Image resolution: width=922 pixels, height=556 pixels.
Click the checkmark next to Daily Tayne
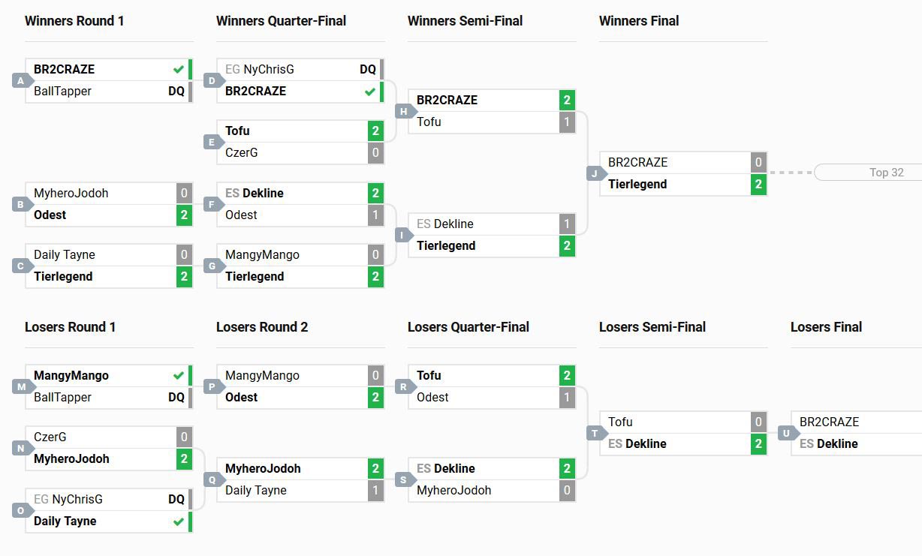(x=177, y=521)
